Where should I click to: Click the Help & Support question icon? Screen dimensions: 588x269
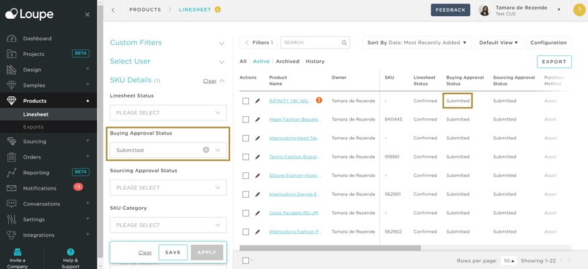point(71,252)
